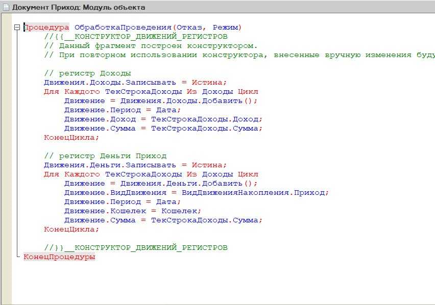Click the document icon in the title bar
The height and width of the screenshot is (305, 435).
pyautogui.click(x=6, y=7)
